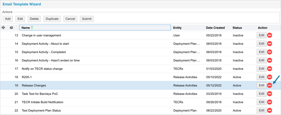Click red remove icon for Task Test for Barclays PoC

(x=270, y=94)
